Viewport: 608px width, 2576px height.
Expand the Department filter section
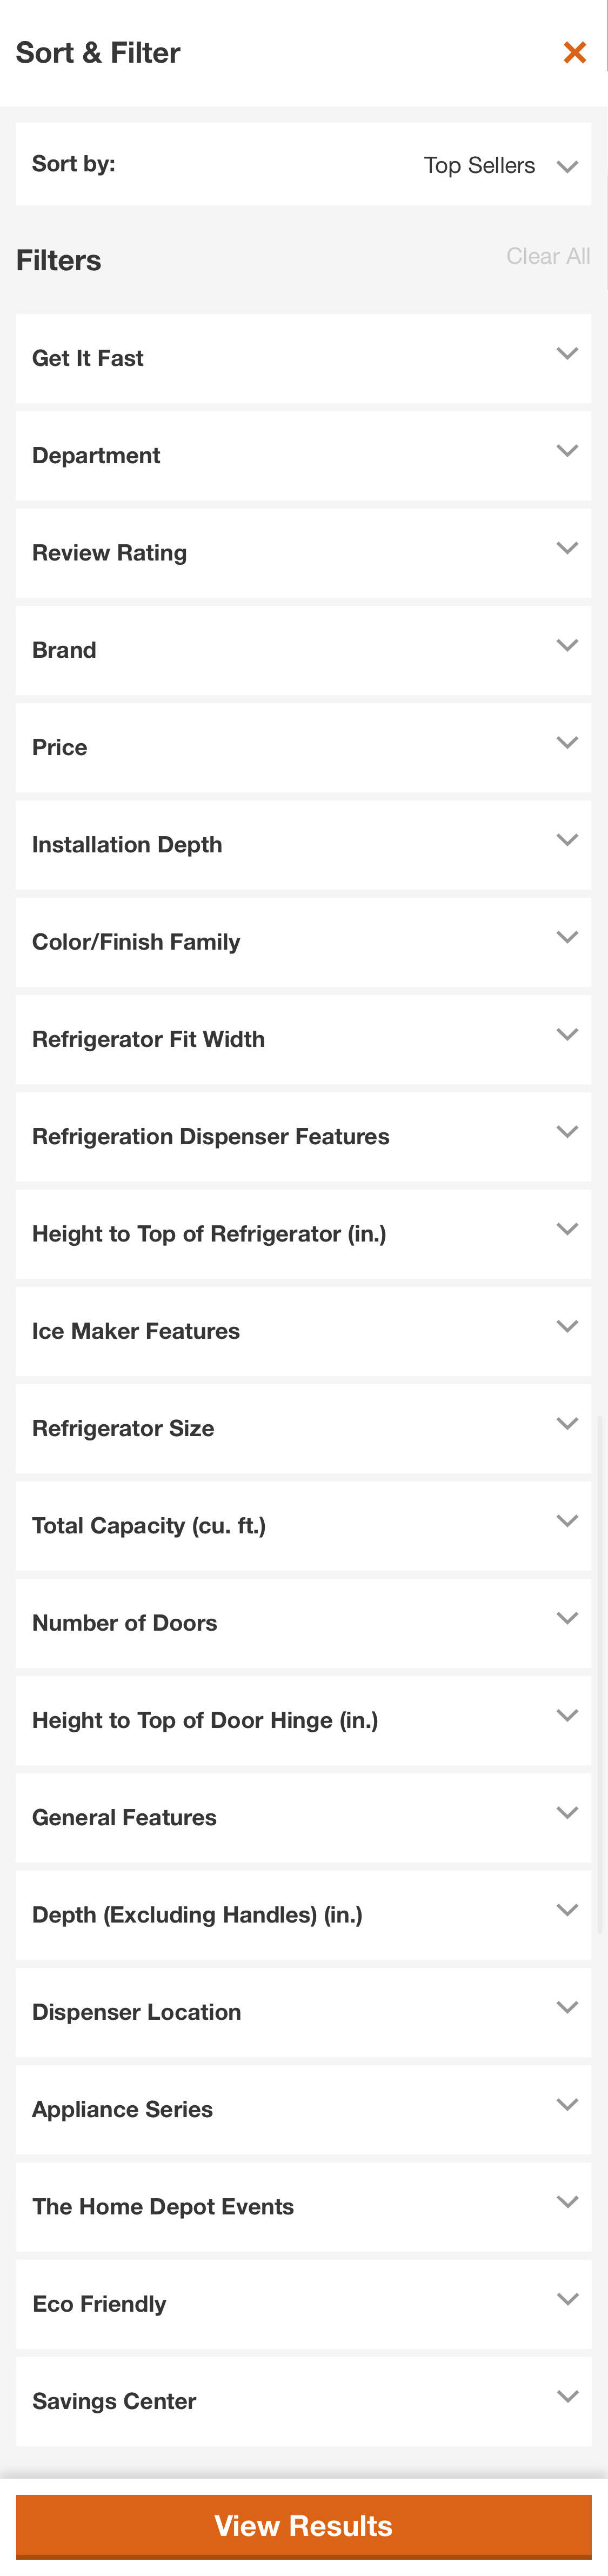point(304,454)
